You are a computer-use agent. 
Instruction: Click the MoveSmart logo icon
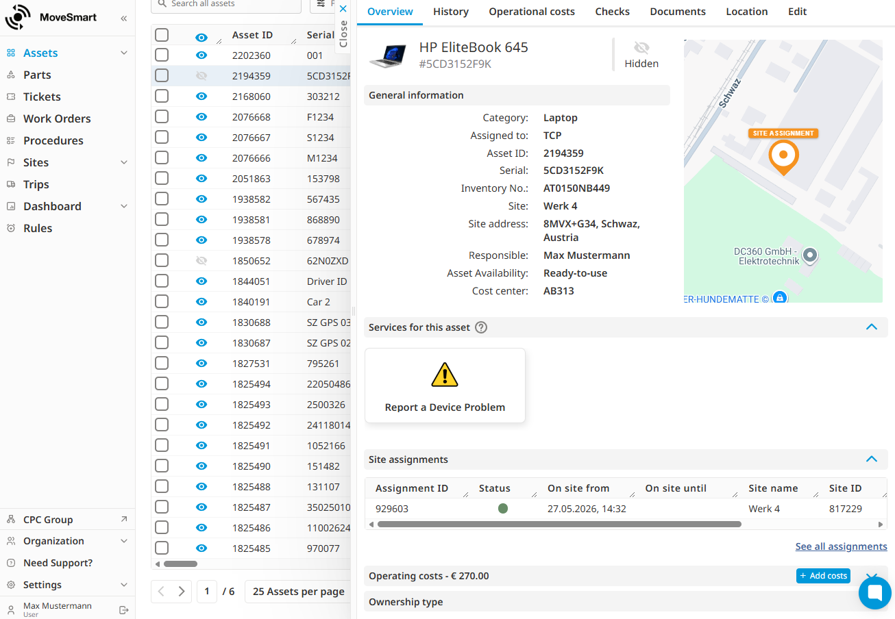point(18,18)
